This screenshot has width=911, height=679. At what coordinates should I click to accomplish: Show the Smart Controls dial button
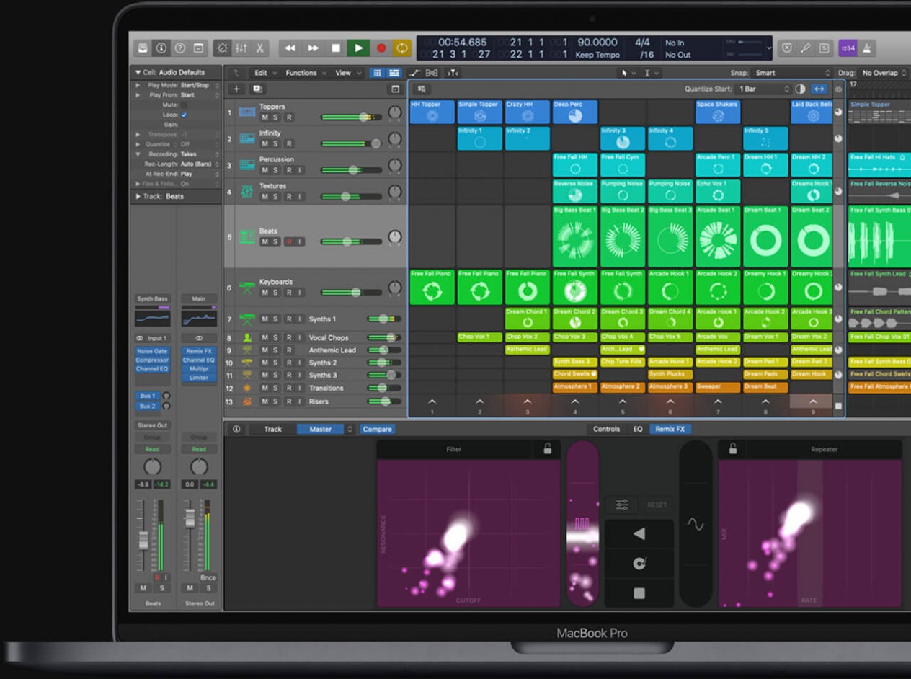223,48
